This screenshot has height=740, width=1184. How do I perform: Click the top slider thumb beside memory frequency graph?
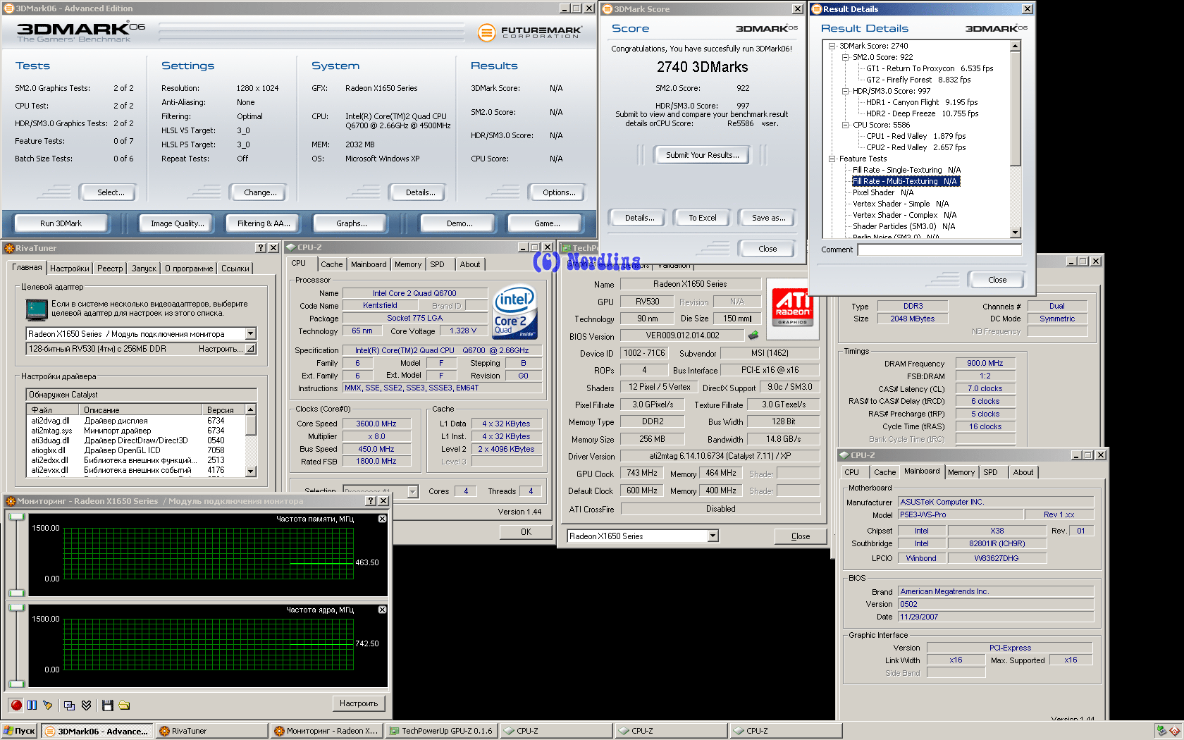(x=16, y=517)
